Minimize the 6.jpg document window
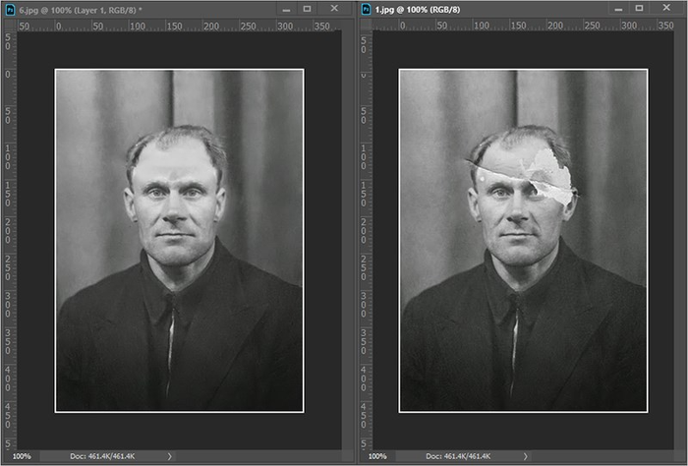The height and width of the screenshot is (466, 688). [x=286, y=9]
